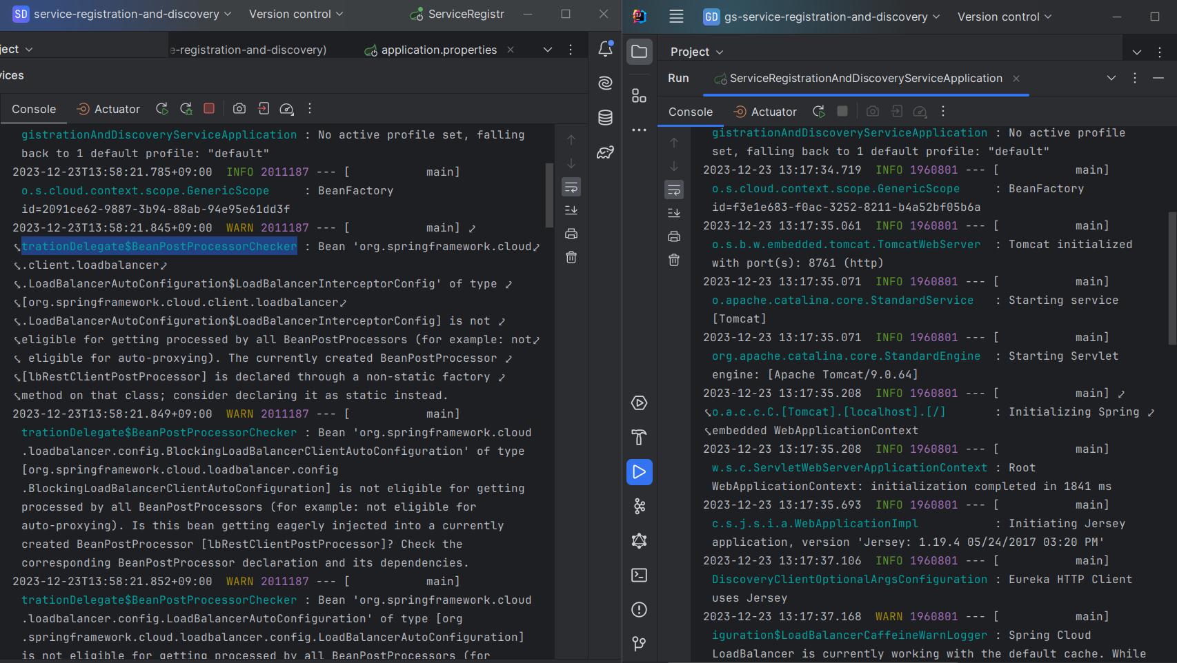Viewport: 1177px width, 663px height.
Task: Open the Structure tool window icon
Action: tap(640, 96)
